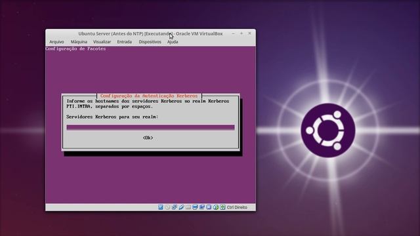Open the Arquivo menu
The image size is (420, 236).
pyautogui.click(x=56, y=42)
